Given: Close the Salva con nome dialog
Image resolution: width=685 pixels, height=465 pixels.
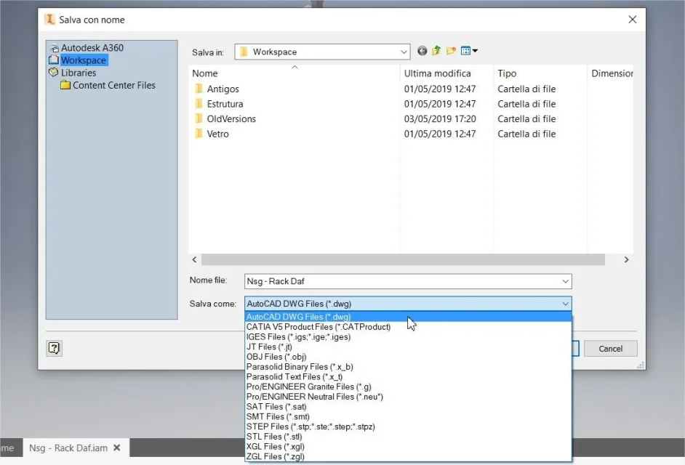Looking at the screenshot, I should 632,20.
